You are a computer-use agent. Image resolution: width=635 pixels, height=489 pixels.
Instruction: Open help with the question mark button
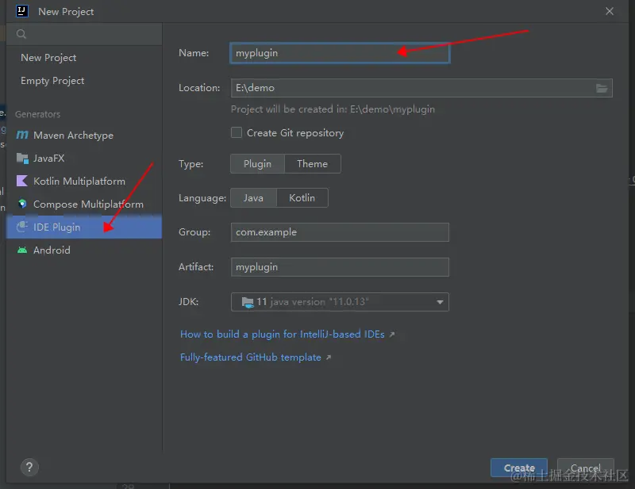(29, 468)
